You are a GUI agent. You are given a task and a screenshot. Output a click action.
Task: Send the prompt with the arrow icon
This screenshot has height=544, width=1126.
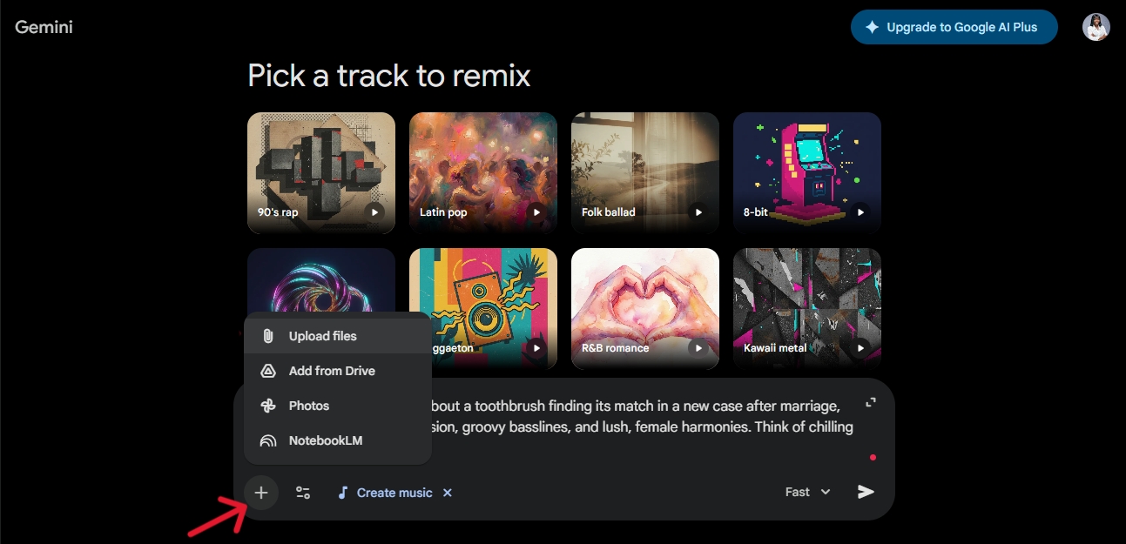point(866,492)
